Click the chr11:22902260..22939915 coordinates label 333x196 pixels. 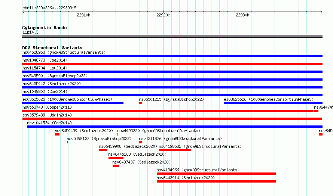click(49, 8)
